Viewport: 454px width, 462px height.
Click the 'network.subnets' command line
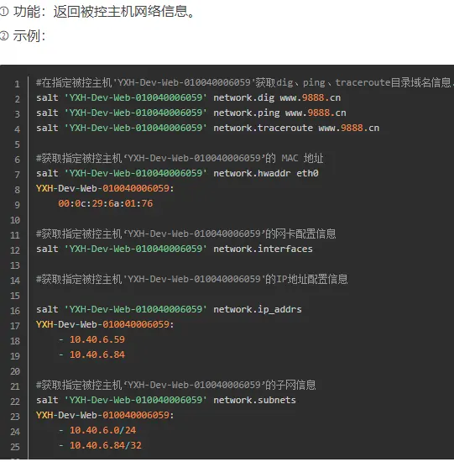166,400
